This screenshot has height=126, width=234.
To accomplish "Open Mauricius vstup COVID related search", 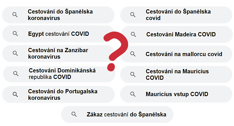I will pos(177,94).
